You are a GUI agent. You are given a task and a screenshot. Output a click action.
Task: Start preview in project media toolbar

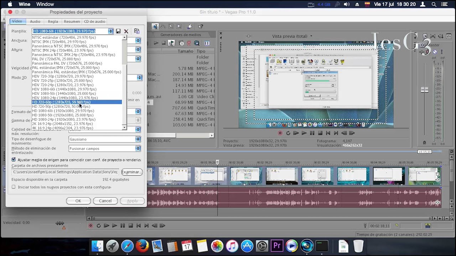(156, 43)
